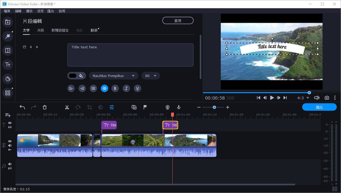
Task: Open the font size 80 dropdown
Action: 151,76
